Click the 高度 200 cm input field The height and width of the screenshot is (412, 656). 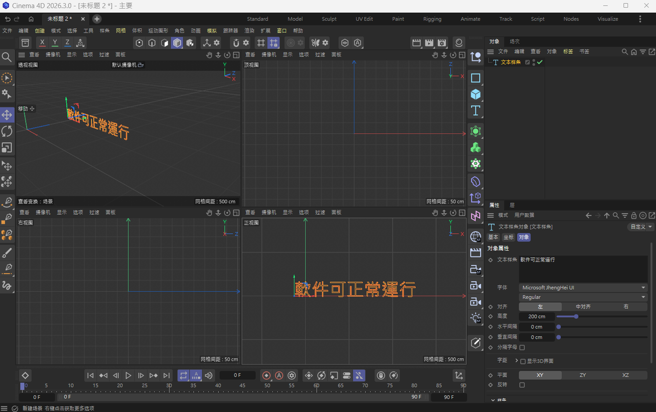pyautogui.click(x=537, y=317)
